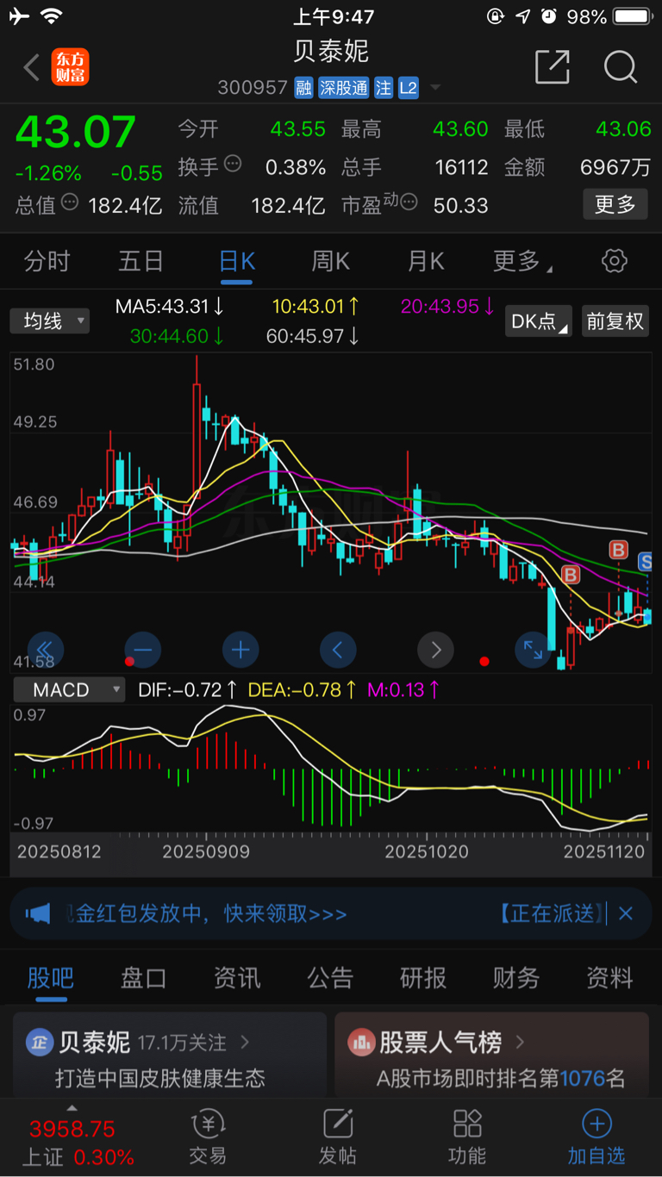Tap the current price 43.07
The image size is (662, 1177).
pyautogui.click(x=76, y=133)
